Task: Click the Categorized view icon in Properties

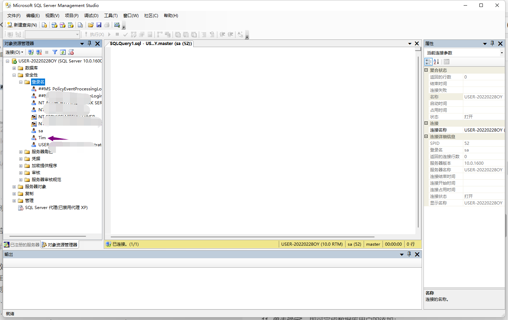Action: 428,62
